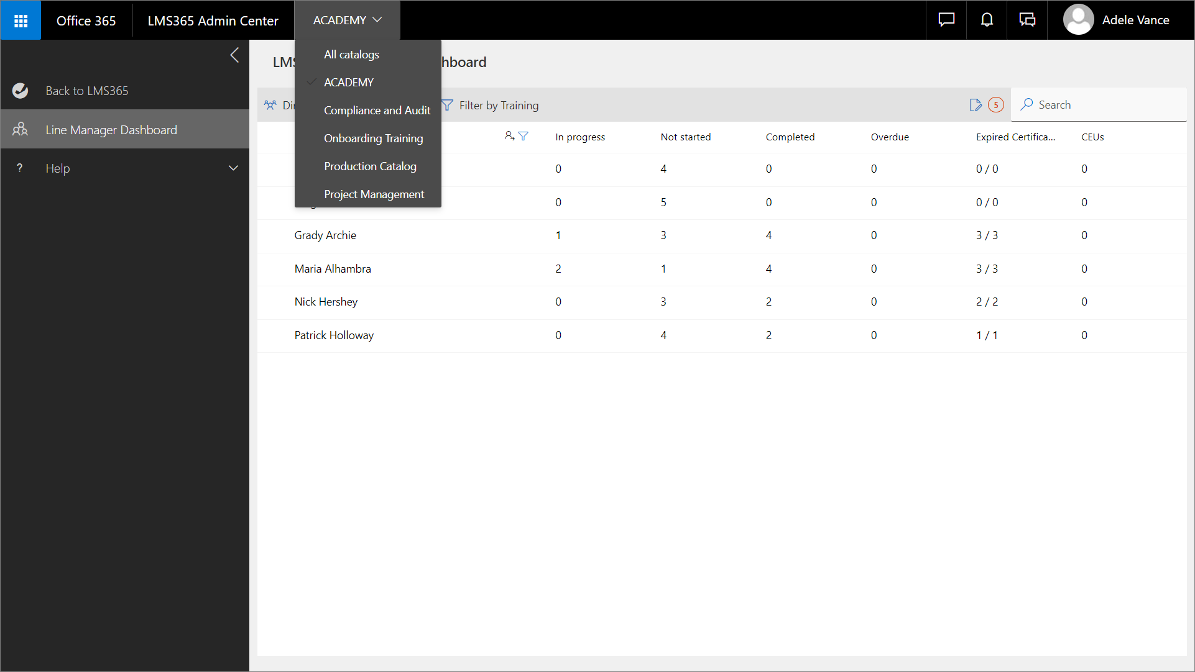Click the export edit icon beside badge
This screenshot has width=1195, height=672.
[x=976, y=105]
